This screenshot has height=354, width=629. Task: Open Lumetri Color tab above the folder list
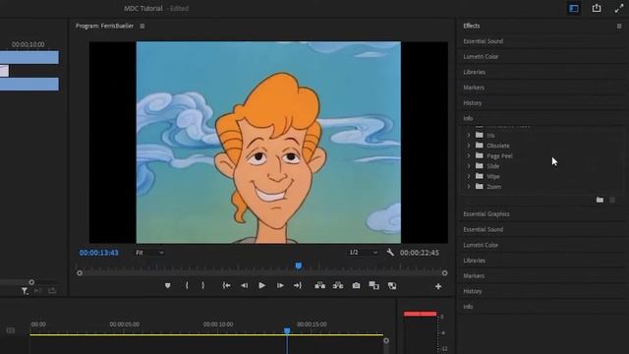[481, 57]
